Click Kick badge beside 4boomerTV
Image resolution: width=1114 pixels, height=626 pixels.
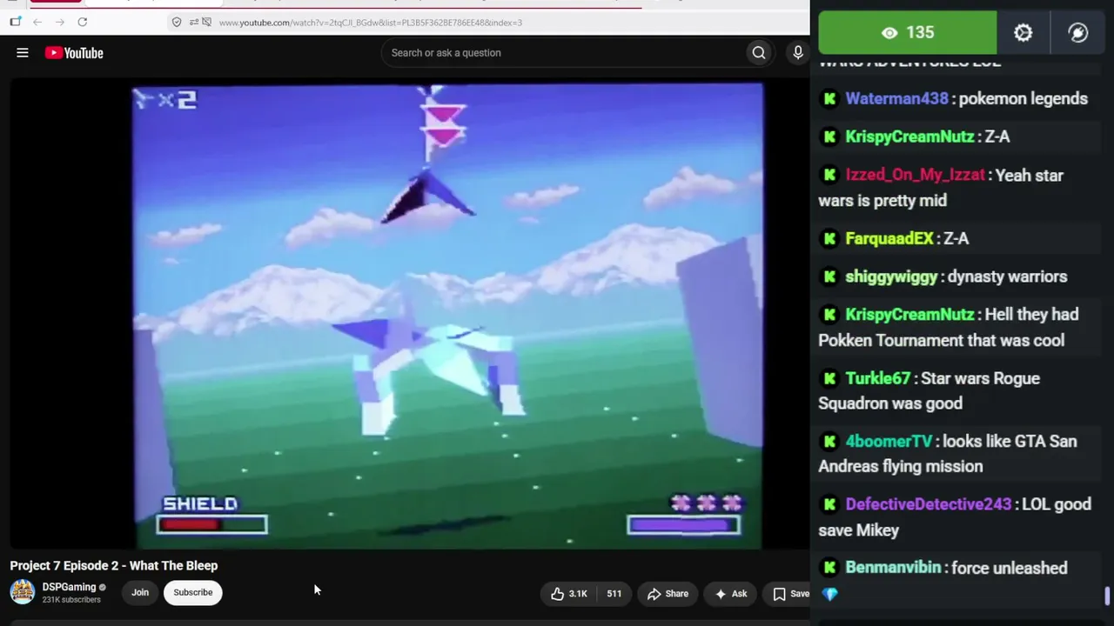click(829, 441)
